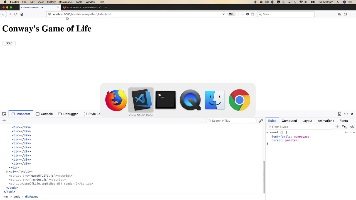Select Firefox in the app switcher
Screen dimensions: 356x200
(116, 100)
